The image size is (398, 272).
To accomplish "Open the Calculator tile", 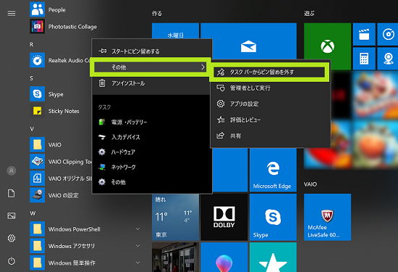I will (364, 59).
